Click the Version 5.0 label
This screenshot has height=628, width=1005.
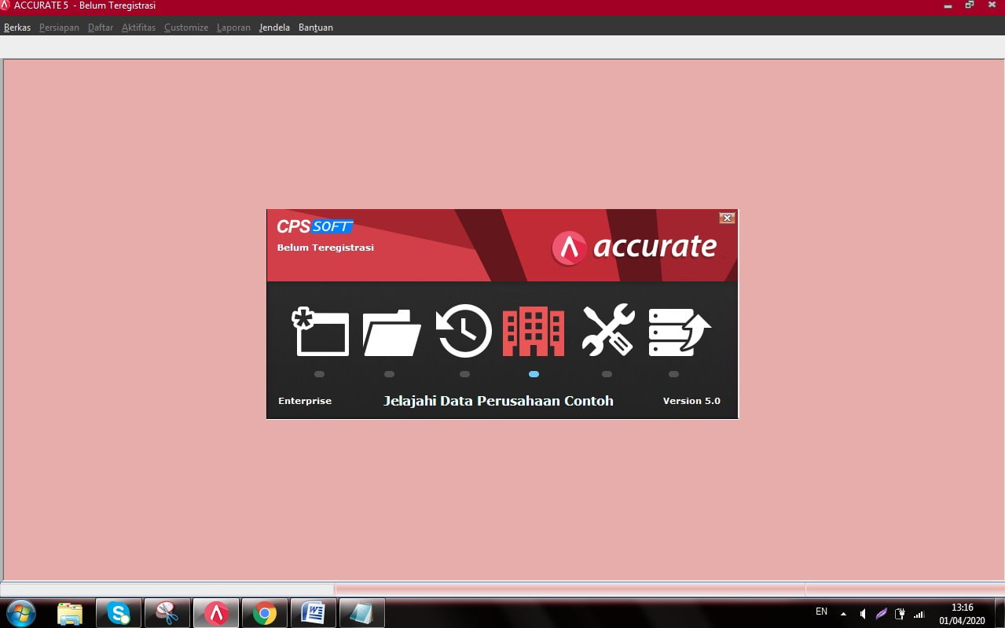691,401
